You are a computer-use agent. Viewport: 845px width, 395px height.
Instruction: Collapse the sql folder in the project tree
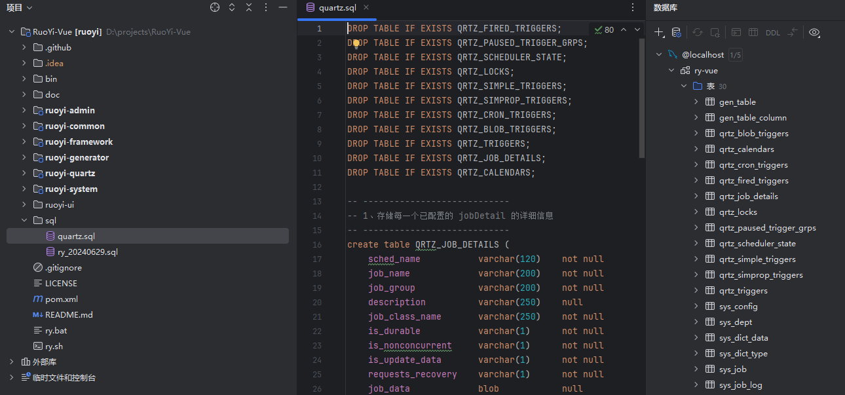[24, 221]
